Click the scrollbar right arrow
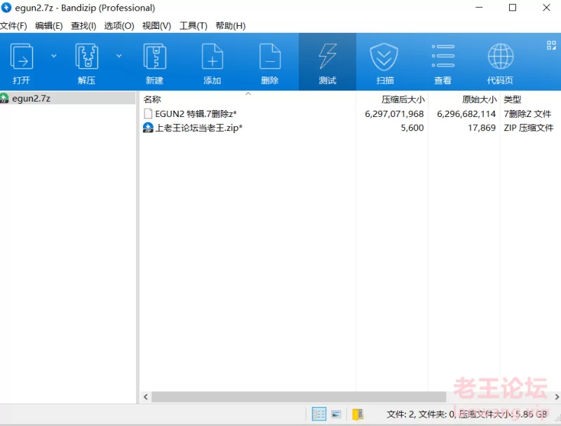561x426 pixels. 557,397
